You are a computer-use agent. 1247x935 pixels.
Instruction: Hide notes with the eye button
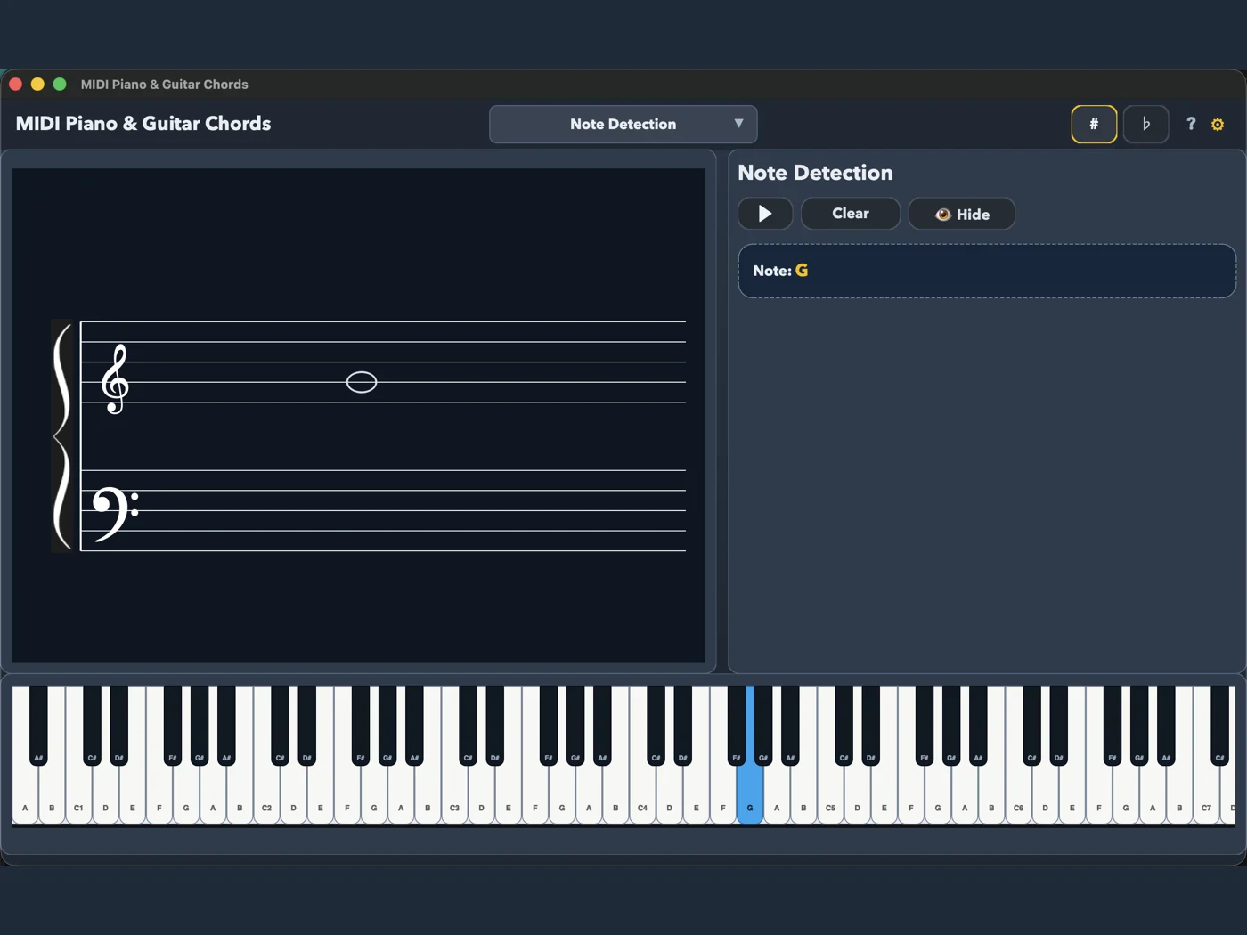point(962,214)
